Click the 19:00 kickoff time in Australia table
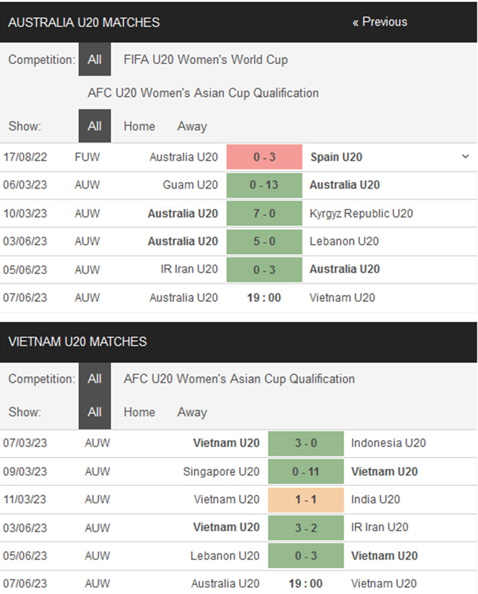The width and height of the screenshot is (478, 594). pos(264,297)
